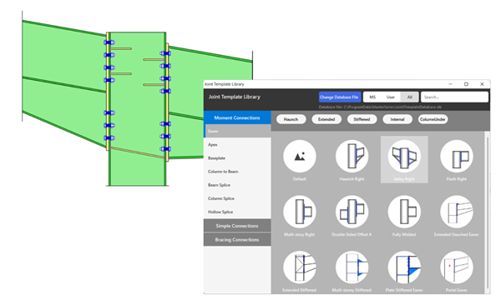
Task: Choose the Double Sided Offset A icon
Action: click(352, 212)
